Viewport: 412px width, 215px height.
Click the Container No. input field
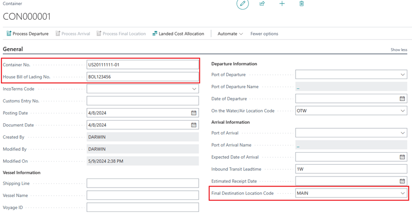click(142, 65)
